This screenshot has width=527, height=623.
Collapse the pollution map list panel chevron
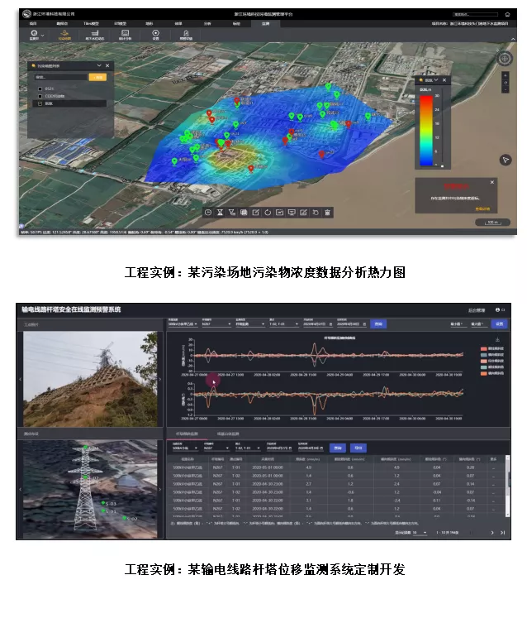(99, 65)
